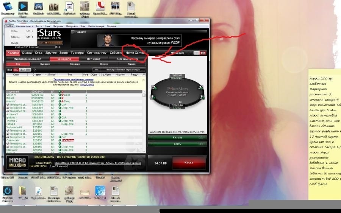This screenshot has width=341, height=213.
Task: Click the table list scrollbar down arrow
Action: (144, 151)
